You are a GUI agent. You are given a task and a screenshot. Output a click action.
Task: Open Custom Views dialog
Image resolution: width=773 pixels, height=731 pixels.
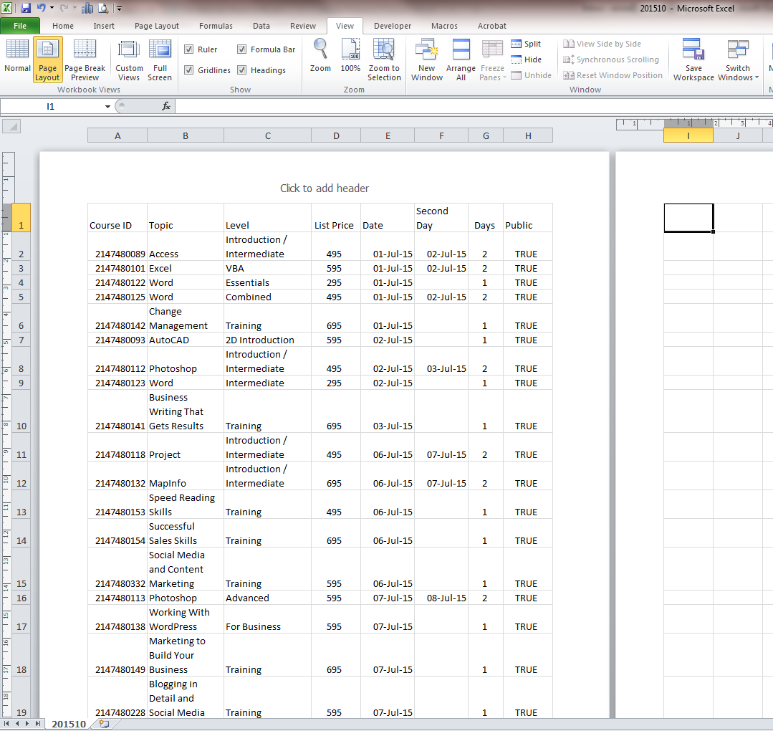point(129,59)
